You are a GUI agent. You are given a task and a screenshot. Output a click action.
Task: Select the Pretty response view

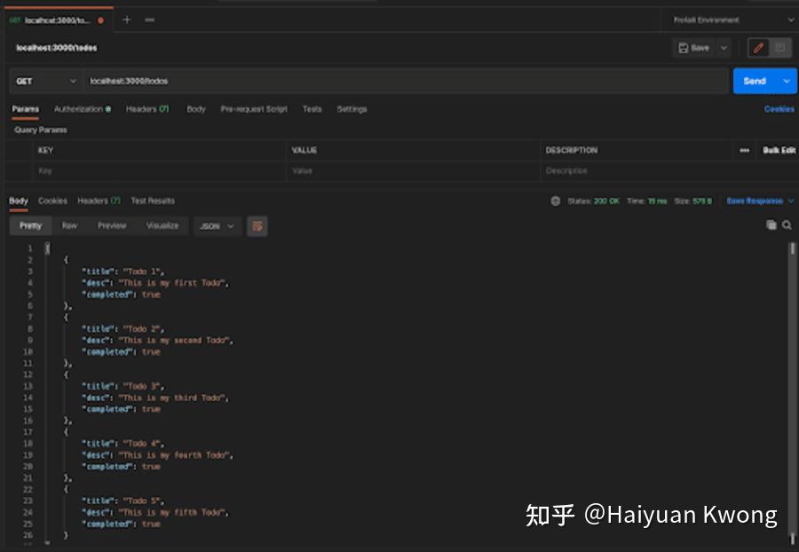coord(29,226)
